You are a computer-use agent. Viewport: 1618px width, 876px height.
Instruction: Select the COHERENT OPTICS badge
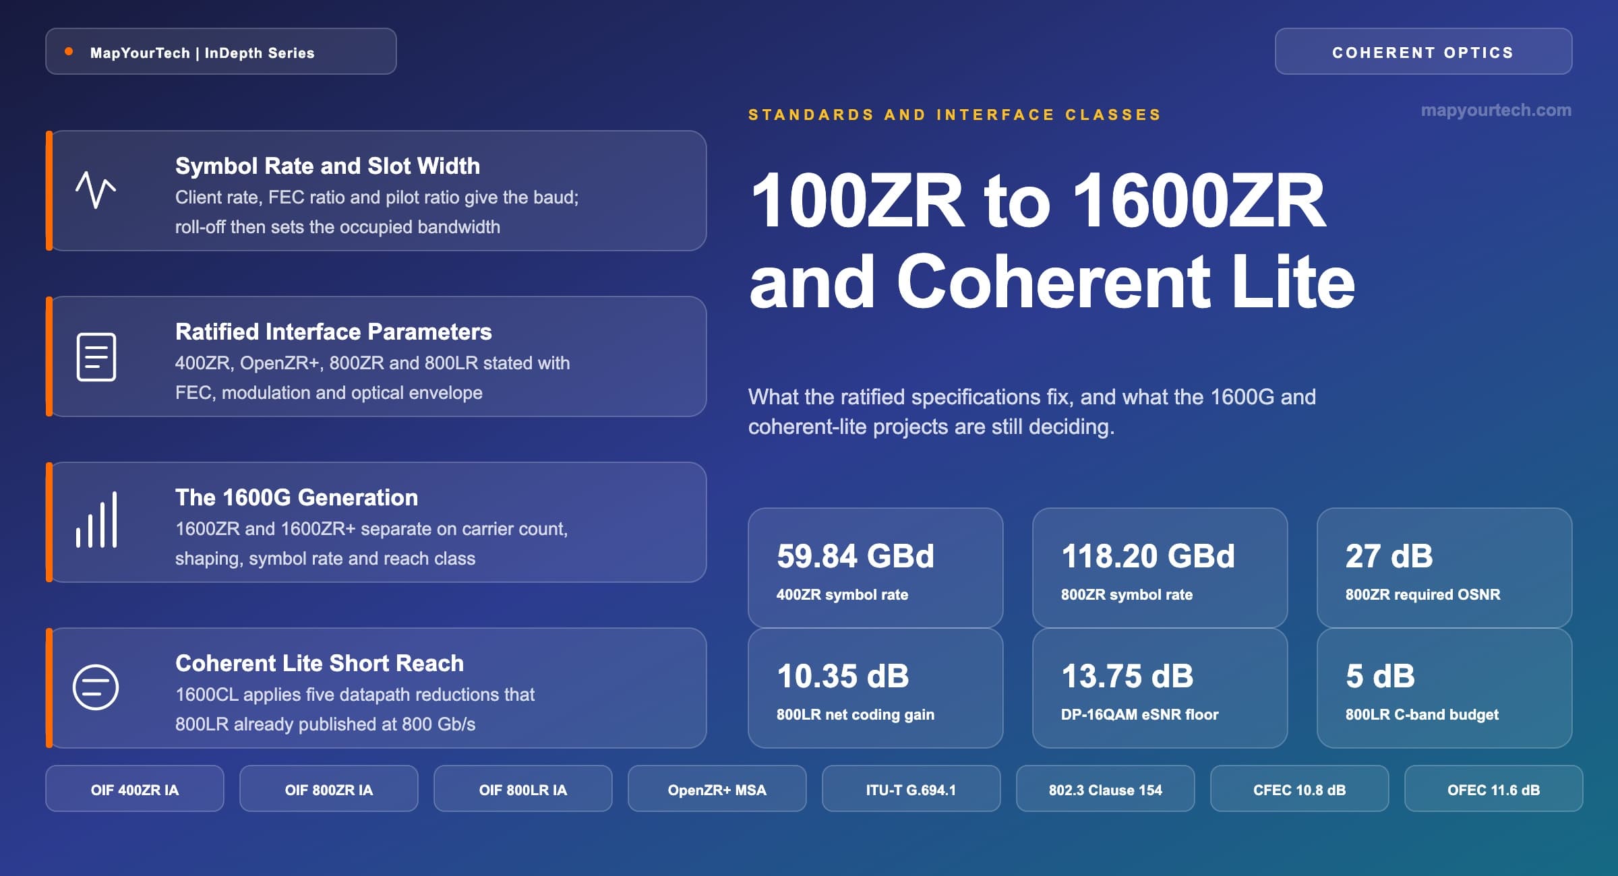(x=1423, y=51)
